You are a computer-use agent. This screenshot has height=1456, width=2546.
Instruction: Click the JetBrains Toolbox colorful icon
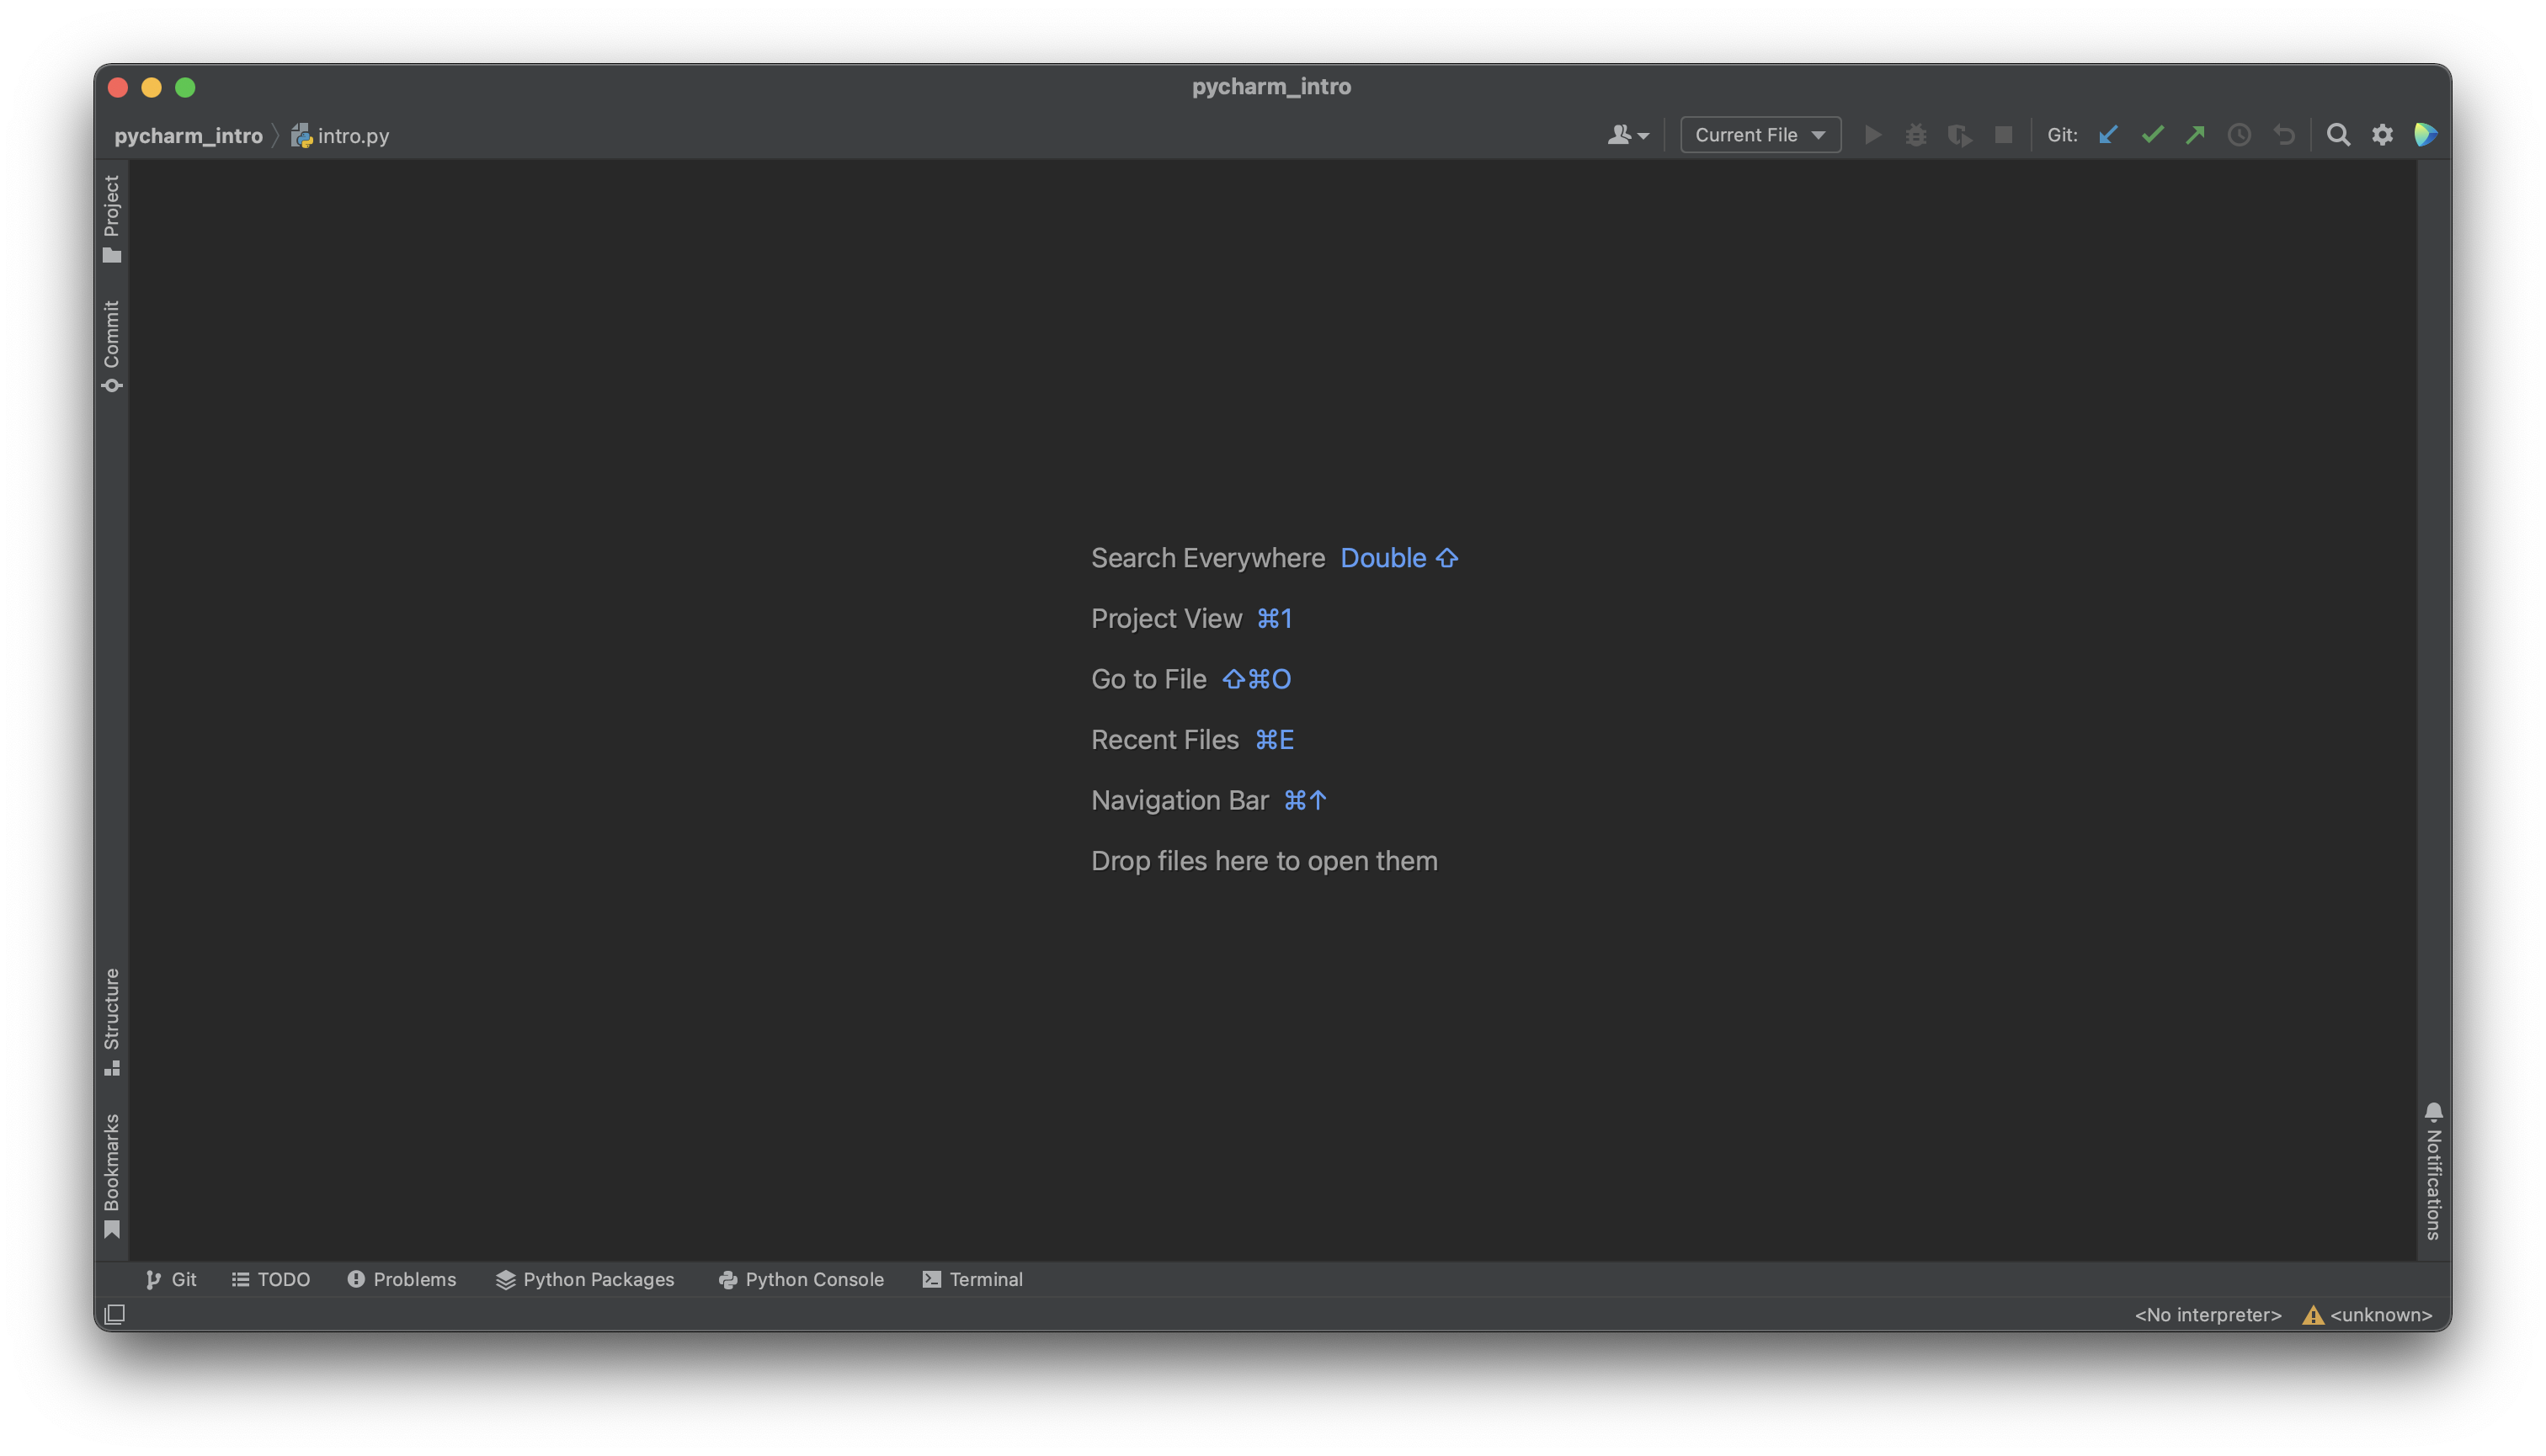(2425, 134)
